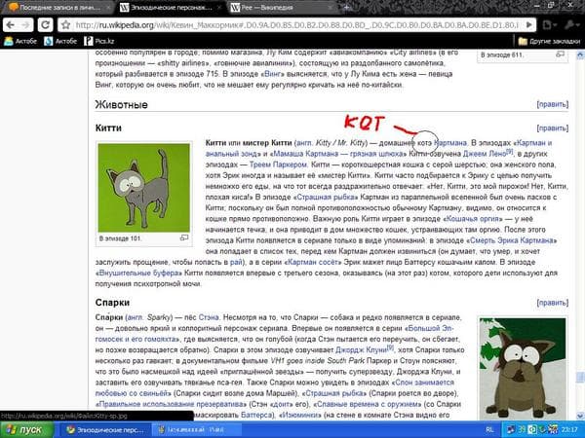Go back with the browser back arrow
This screenshot has width=585, height=438.
(11, 25)
